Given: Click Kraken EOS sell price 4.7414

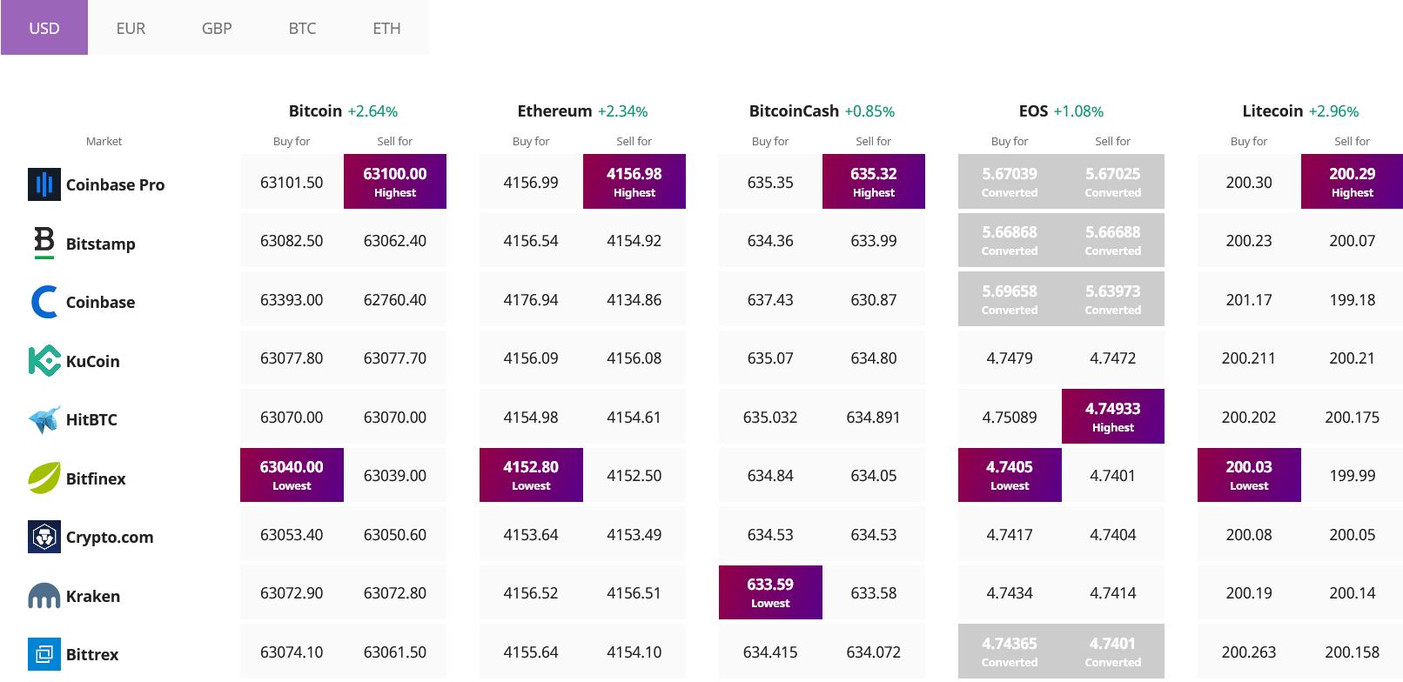Looking at the screenshot, I should [1113, 592].
